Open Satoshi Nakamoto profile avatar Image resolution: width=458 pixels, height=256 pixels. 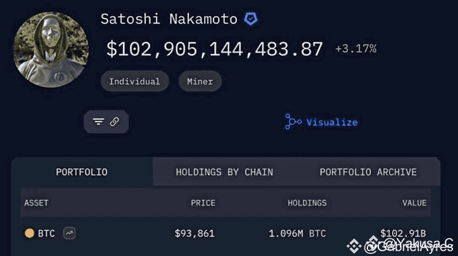(51, 50)
